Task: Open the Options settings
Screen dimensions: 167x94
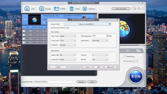Action: (89, 9)
